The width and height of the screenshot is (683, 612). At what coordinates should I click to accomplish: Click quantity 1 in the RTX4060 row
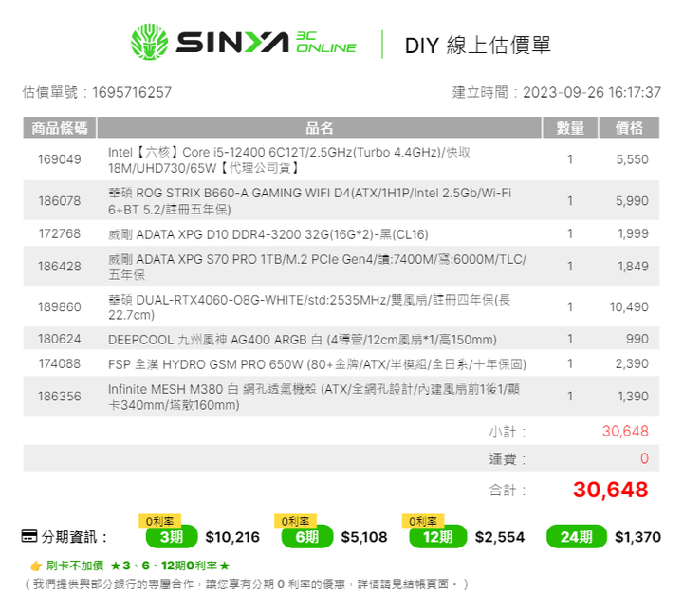[570, 307]
